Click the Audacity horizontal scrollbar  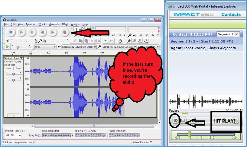pos(94,126)
